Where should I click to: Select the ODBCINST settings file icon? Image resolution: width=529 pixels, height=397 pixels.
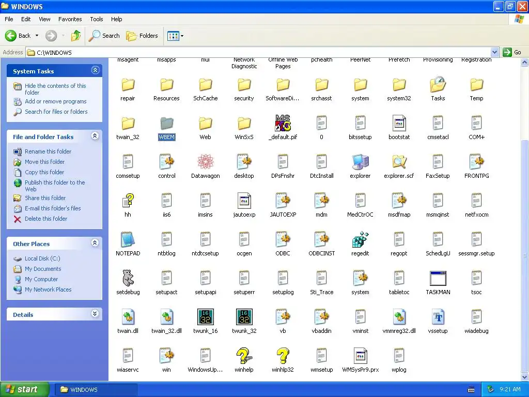(321, 239)
